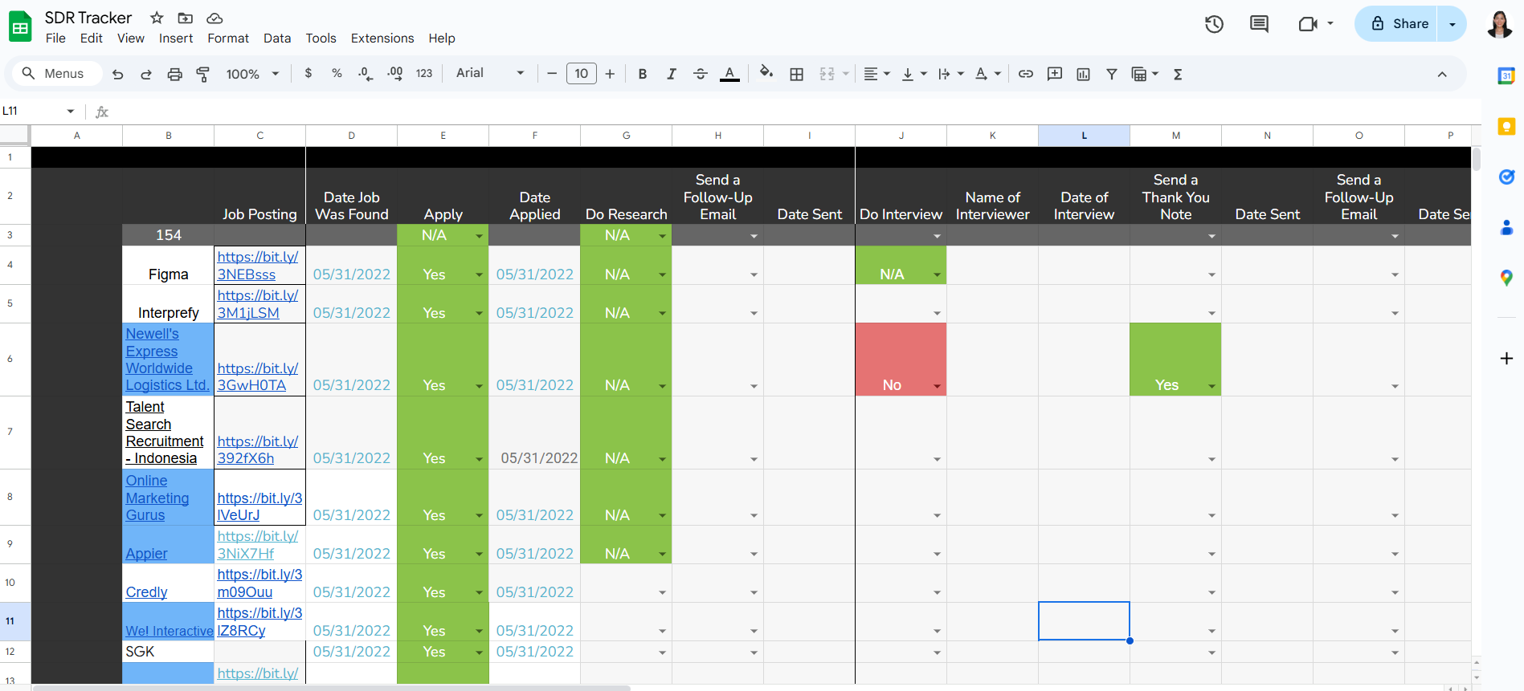Image resolution: width=1524 pixels, height=691 pixels.
Task: Open the Format menu
Action: click(228, 38)
